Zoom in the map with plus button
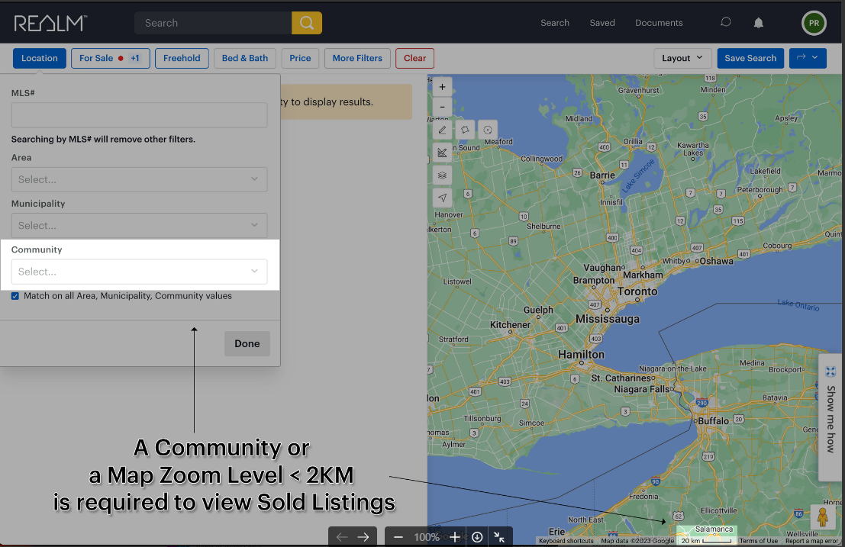Image resolution: width=845 pixels, height=547 pixels. [x=442, y=87]
